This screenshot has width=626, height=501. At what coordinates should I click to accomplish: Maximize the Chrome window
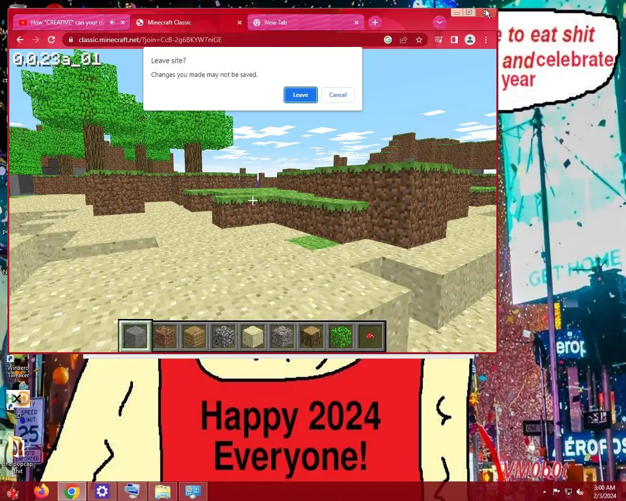[x=469, y=13]
